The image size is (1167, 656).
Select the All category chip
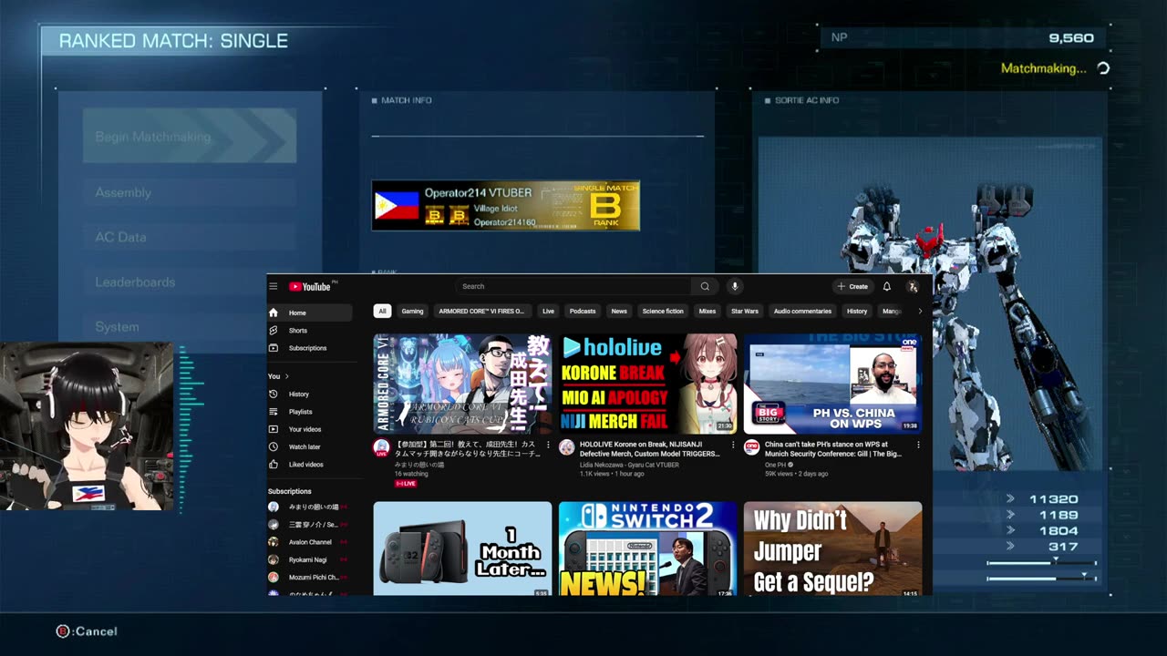pyautogui.click(x=382, y=311)
